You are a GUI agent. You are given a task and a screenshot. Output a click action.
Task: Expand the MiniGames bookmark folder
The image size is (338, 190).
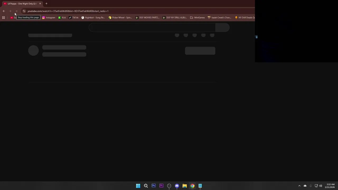[198, 18]
